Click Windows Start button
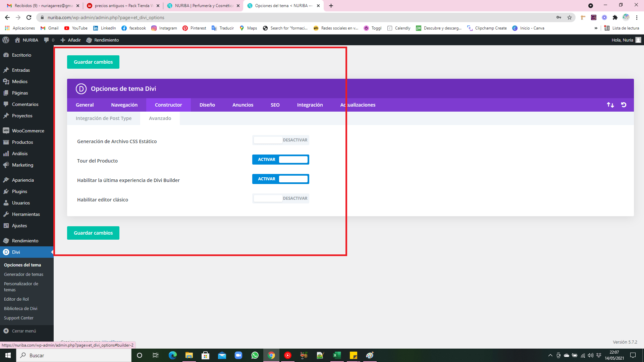Viewport: 644px width, 362px height. [x=8, y=355]
